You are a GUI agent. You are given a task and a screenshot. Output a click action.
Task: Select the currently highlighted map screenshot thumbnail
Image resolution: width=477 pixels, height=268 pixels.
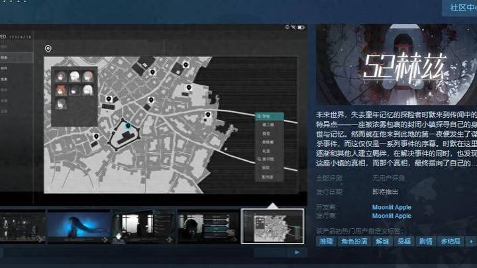(273, 226)
